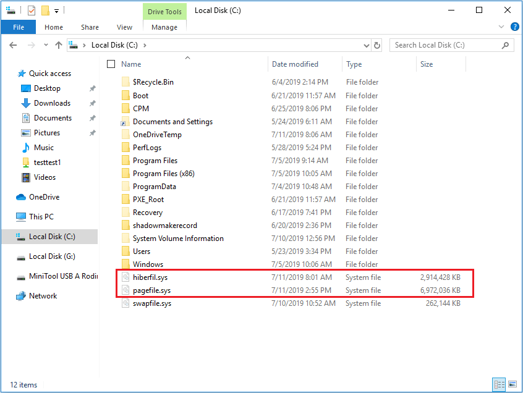
Task: Switch to Details view in status bar
Action: click(x=499, y=385)
